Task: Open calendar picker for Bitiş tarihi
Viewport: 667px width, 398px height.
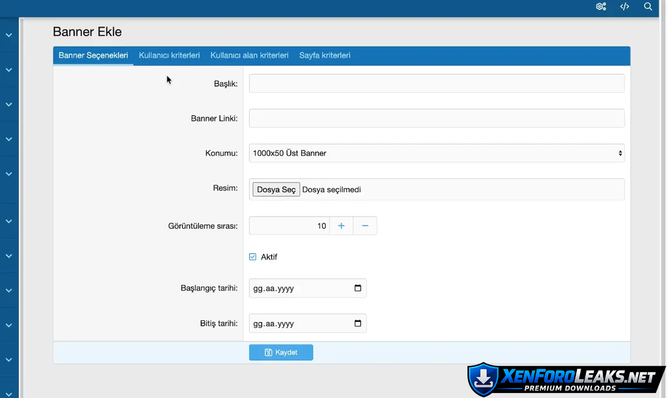Action: click(x=357, y=323)
